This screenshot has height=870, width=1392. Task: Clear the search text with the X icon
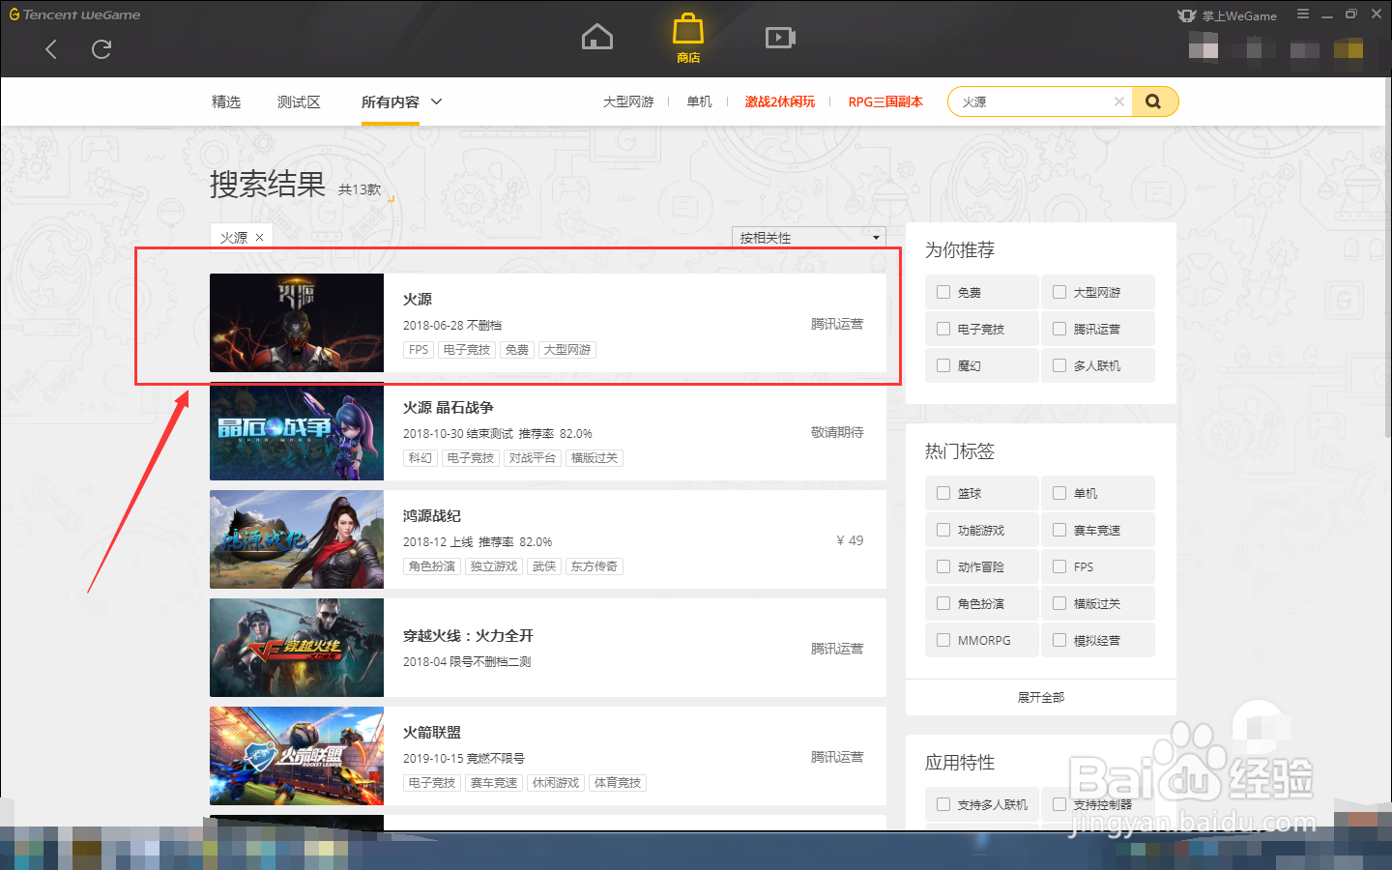tap(1118, 101)
